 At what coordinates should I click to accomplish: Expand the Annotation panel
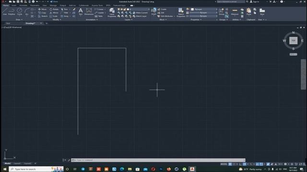tap(92, 20)
